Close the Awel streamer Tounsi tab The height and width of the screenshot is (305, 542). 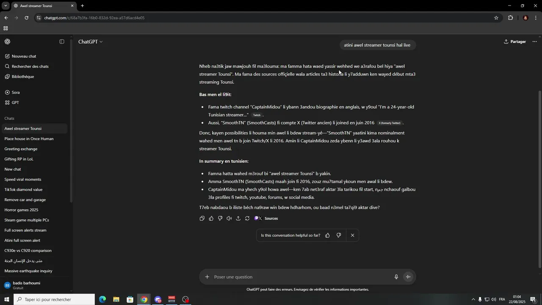tap(72, 6)
